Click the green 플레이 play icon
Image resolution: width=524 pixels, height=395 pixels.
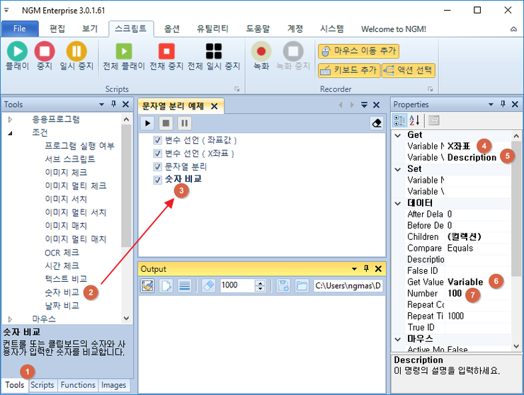17,52
